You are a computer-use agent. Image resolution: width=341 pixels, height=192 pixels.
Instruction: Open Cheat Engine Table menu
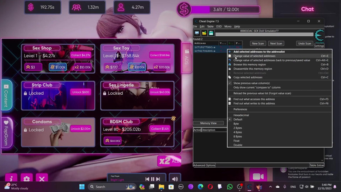(x=210, y=26)
